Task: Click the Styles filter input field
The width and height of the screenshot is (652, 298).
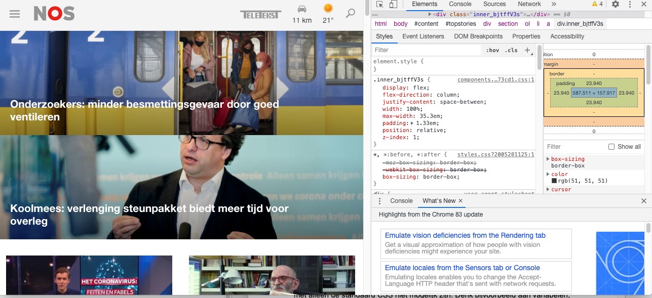Action: [427, 50]
